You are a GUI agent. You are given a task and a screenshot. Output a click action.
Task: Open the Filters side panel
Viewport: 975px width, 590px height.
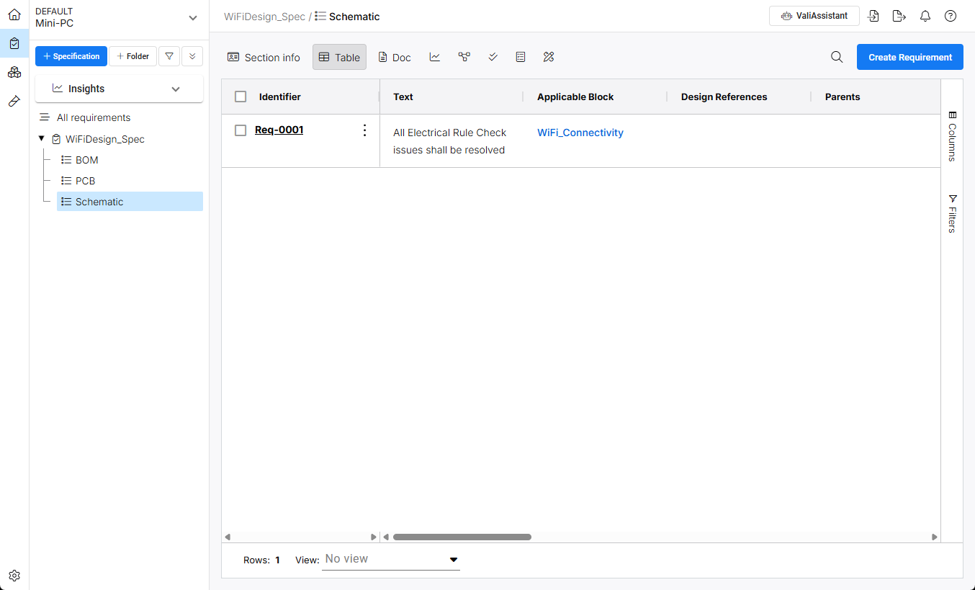952,214
